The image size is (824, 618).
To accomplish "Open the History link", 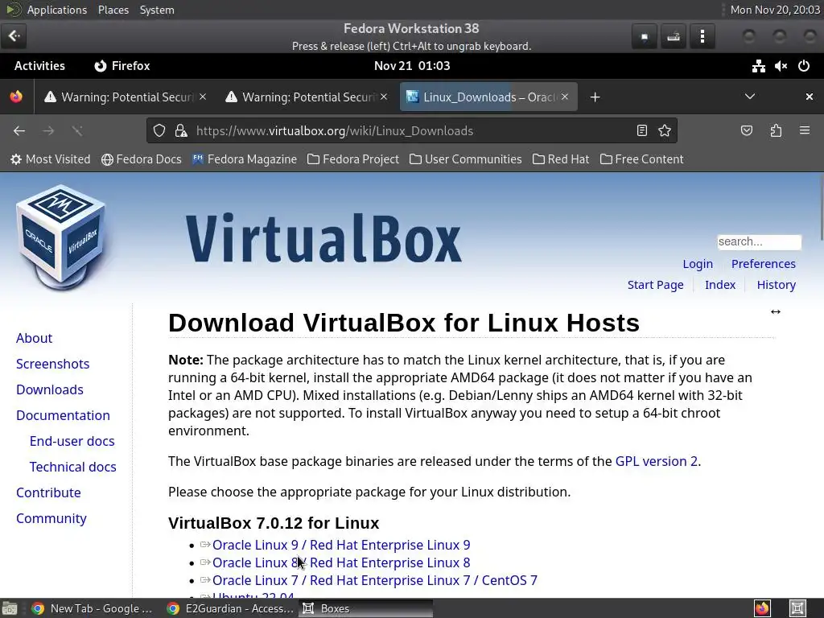I will coord(777,285).
